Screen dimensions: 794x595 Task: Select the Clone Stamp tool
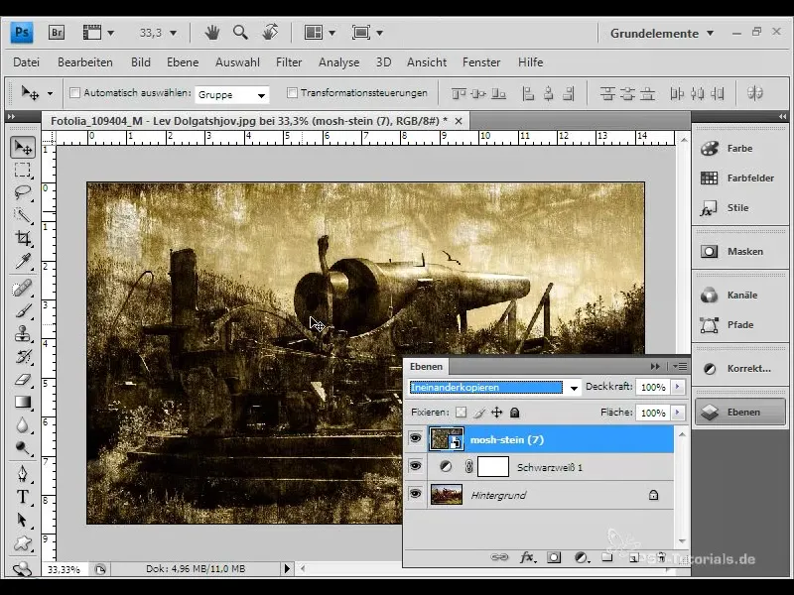[x=23, y=333]
